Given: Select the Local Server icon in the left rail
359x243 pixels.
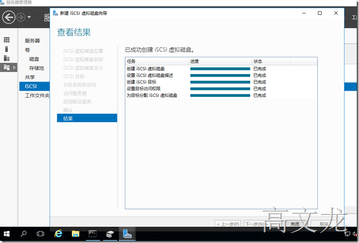Looking at the screenshot, I should [7, 49].
